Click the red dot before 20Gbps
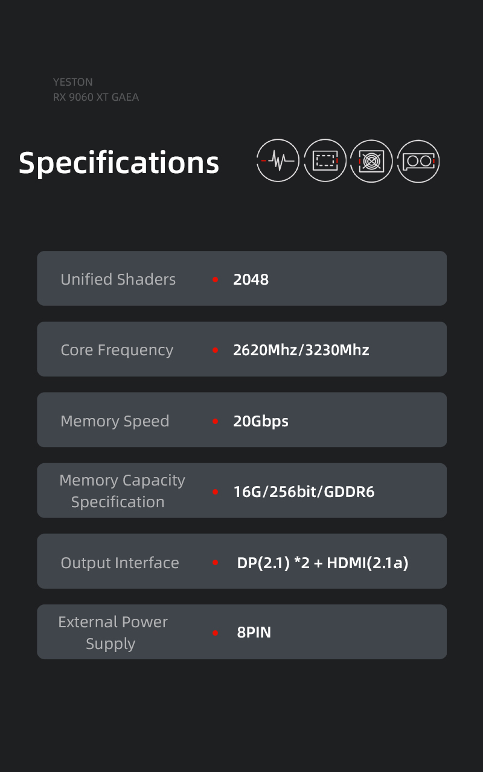The image size is (483, 772). point(216,422)
